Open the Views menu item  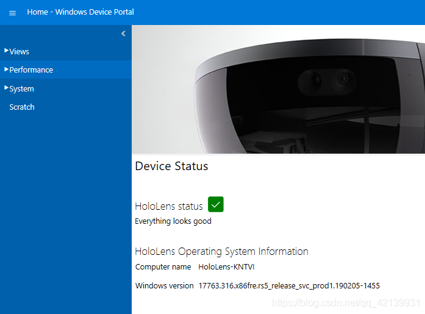(x=20, y=51)
